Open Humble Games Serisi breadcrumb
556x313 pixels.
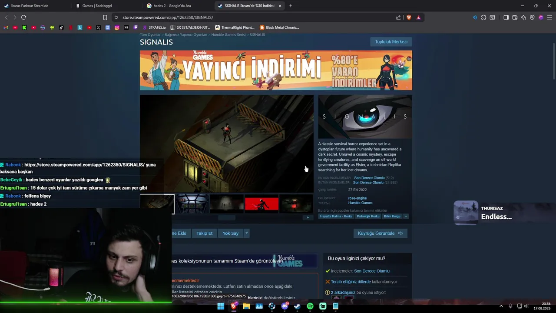[228, 35]
